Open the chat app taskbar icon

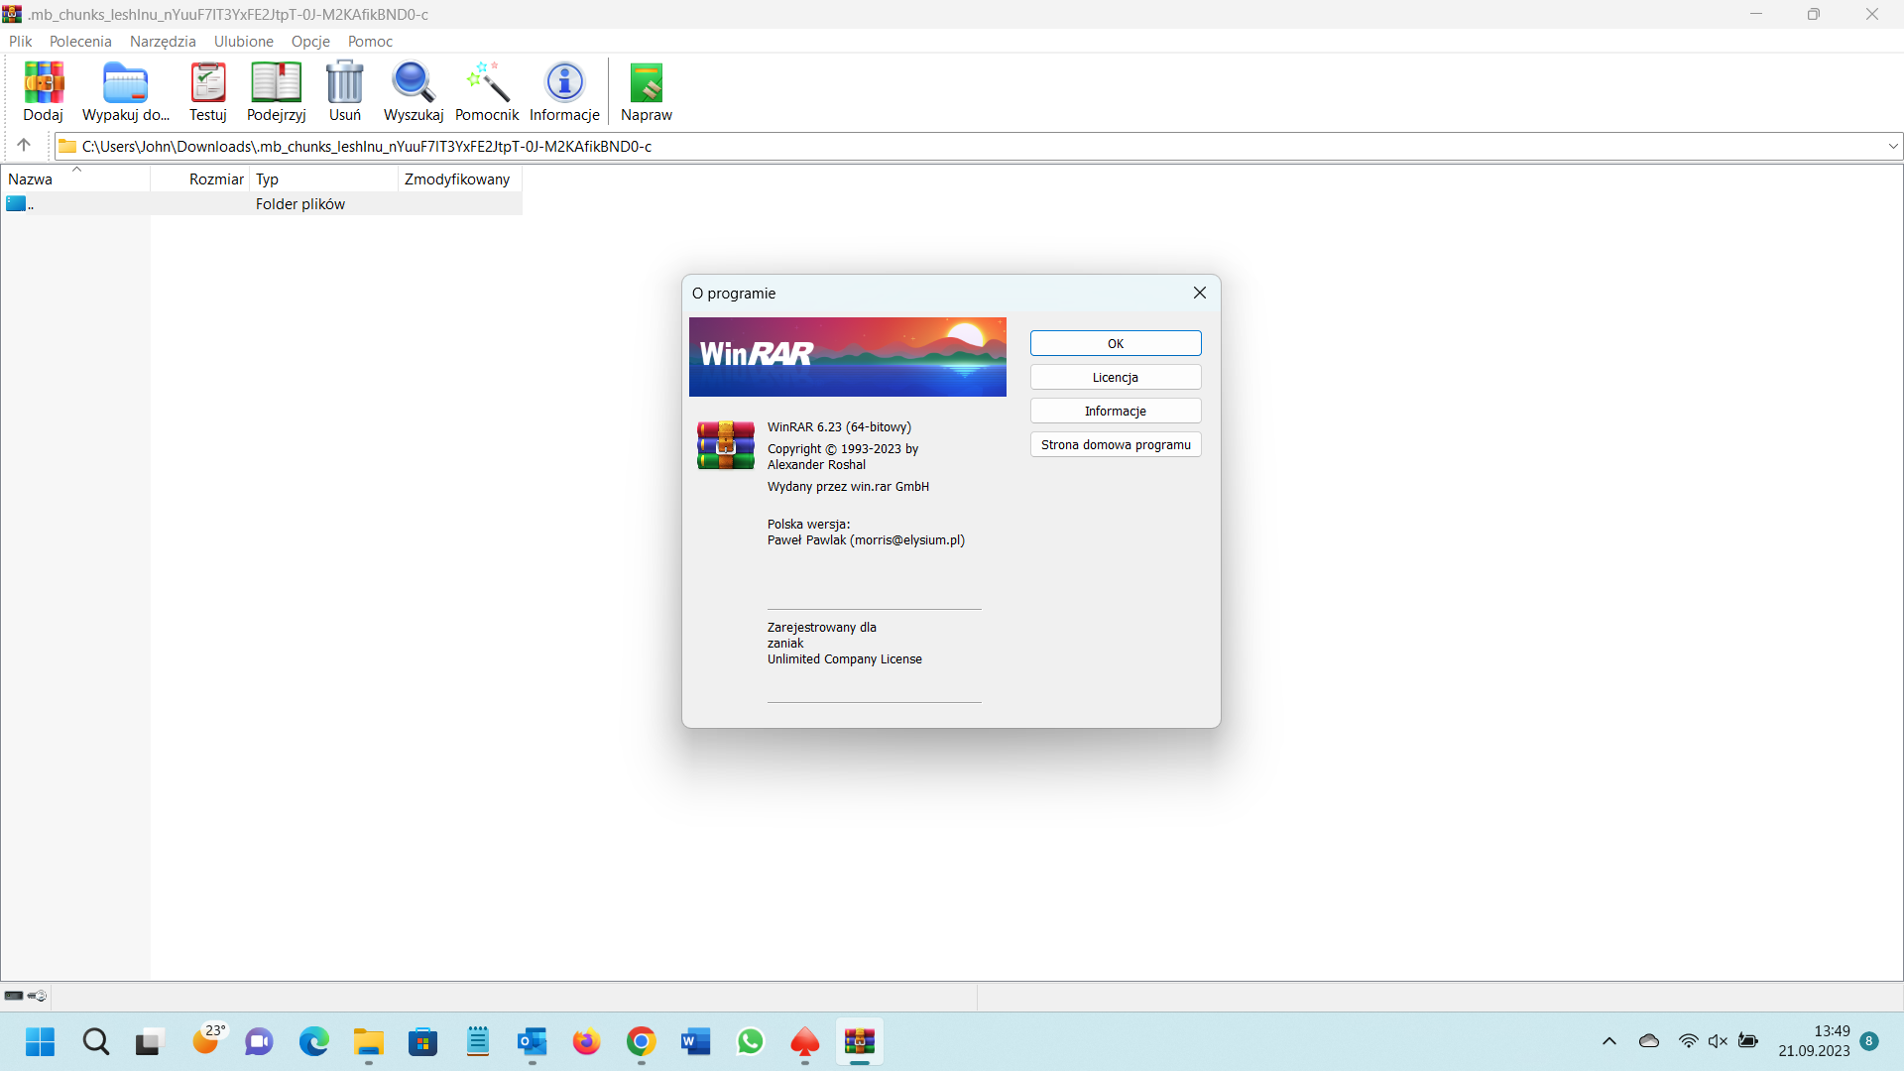(260, 1042)
